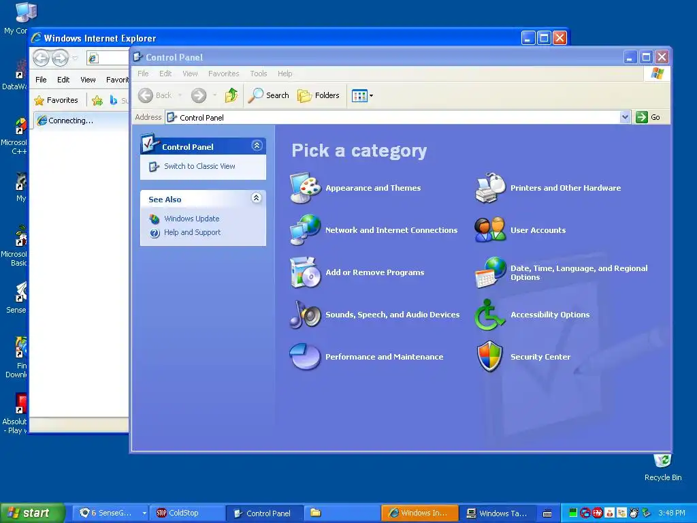Screen dimensions: 697x523
Task: Click the Windows flag logo in Control Panel
Action: (x=657, y=74)
